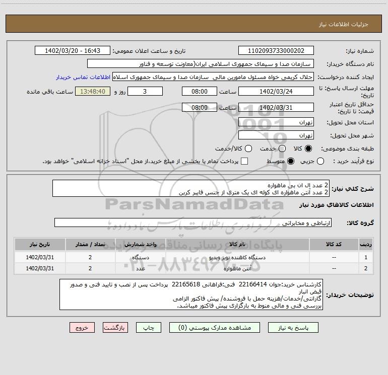The height and width of the screenshot is (375, 388).
Task: Click the شماره نیاز number field
Action: (276, 50)
